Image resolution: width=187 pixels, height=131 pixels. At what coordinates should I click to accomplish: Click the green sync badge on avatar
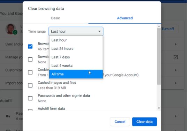[15, 32]
